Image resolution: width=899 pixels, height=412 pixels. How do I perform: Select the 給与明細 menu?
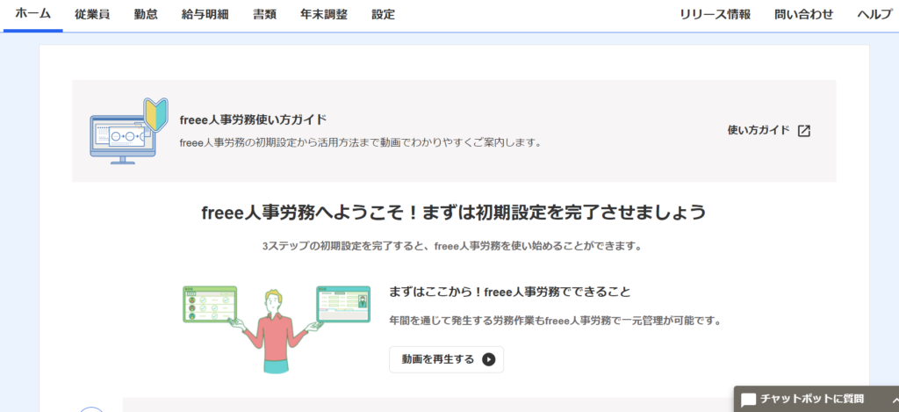click(x=205, y=15)
